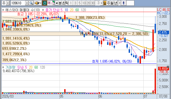Click price MA 20 orange label
Image resolution: width=171 pixels, height=99 pixels.
click(x=72, y=10)
